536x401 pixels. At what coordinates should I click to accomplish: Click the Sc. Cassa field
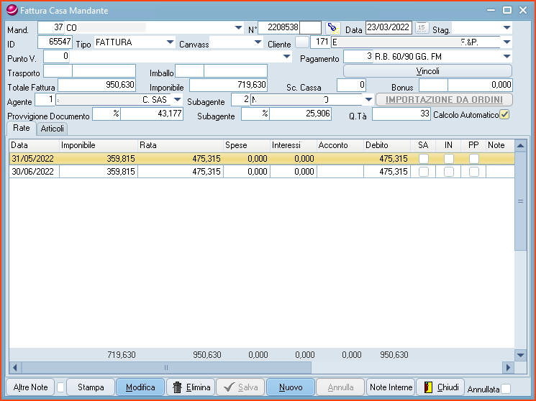coord(351,85)
